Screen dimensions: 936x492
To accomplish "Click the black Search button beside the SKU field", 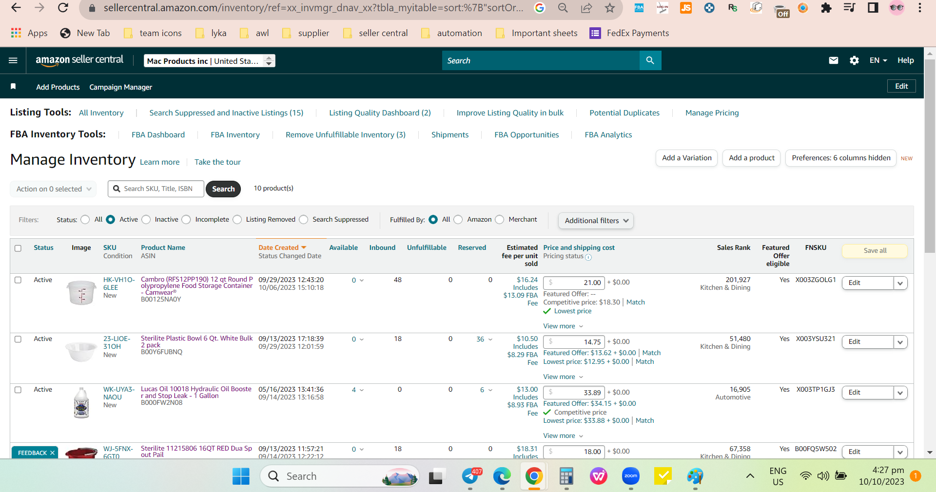I will (223, 189).
